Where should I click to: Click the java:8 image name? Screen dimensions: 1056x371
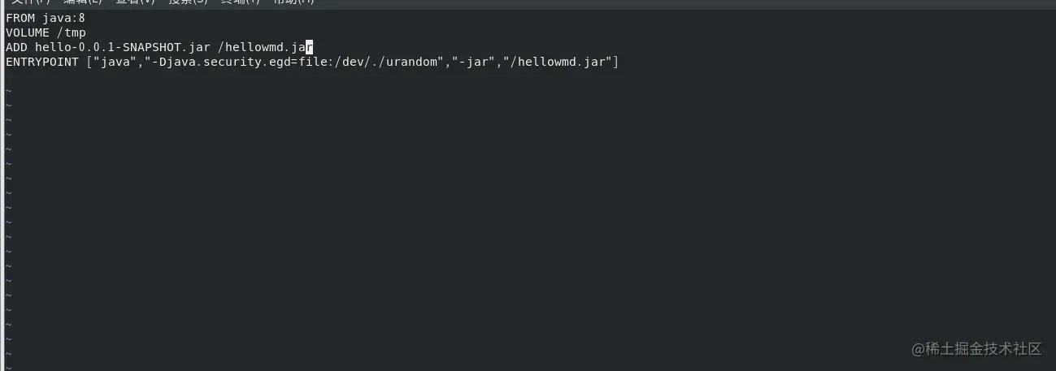click(x=64, y=18)
